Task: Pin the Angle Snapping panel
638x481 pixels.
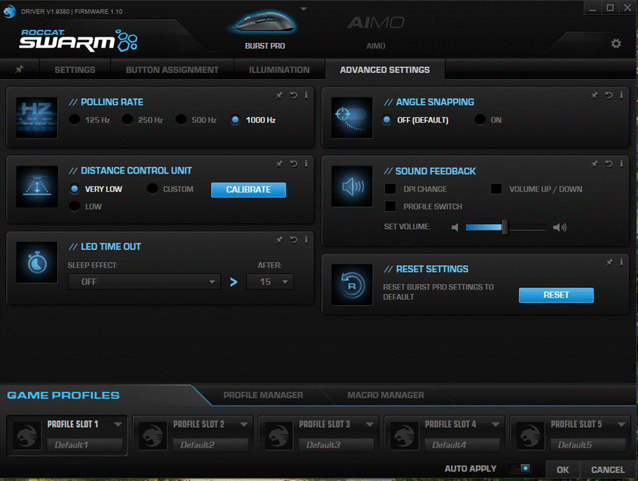Action: [594, 95]
